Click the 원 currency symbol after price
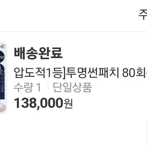Image resolution: width=147 pixels, height=147 pixels. [68, 104]
